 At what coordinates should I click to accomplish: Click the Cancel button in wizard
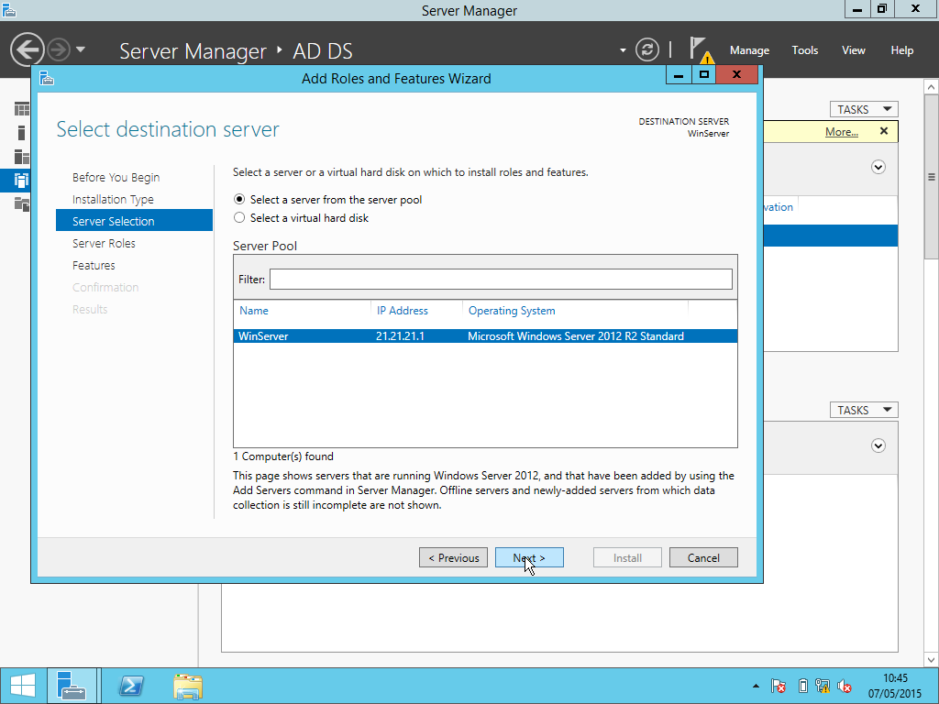(x=703, y=558)
